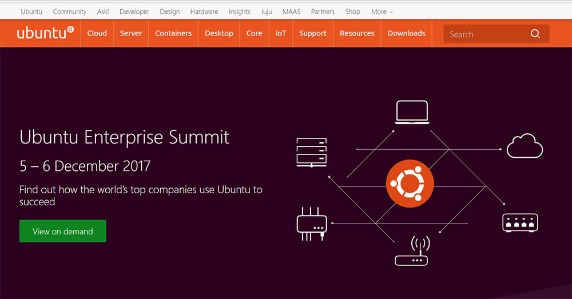Screen dimensions: 572x299
Task: Follow the MAAS link
Action: pyautogui.click(x=292, y=11)
